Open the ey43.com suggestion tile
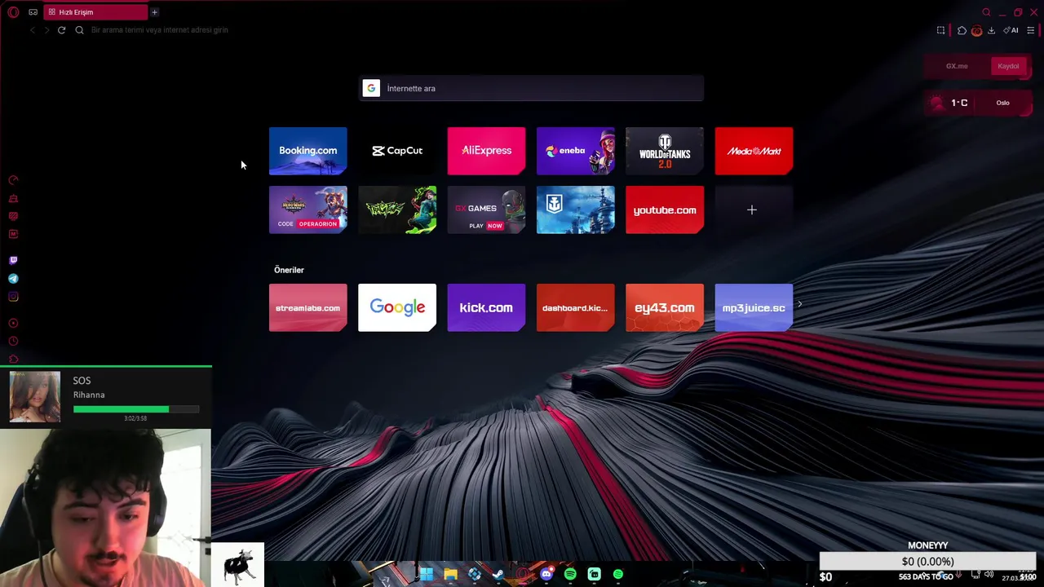The image size is (1044, 587). click(x=665, y=307)
